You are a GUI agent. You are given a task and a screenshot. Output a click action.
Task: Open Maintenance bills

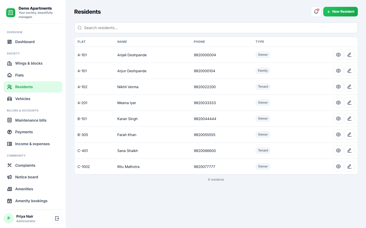[x=33, y=120]
